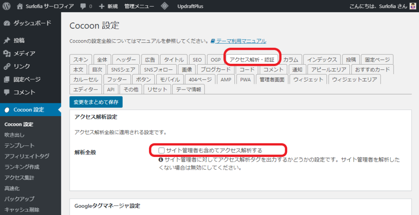Screen dimensions: 419x215
Task: Click the pushpin icon next to 投稿
Action: point(7,40)
